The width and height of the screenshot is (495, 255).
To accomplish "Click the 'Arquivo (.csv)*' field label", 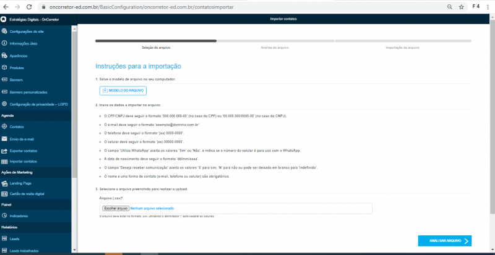I will 111,198.
